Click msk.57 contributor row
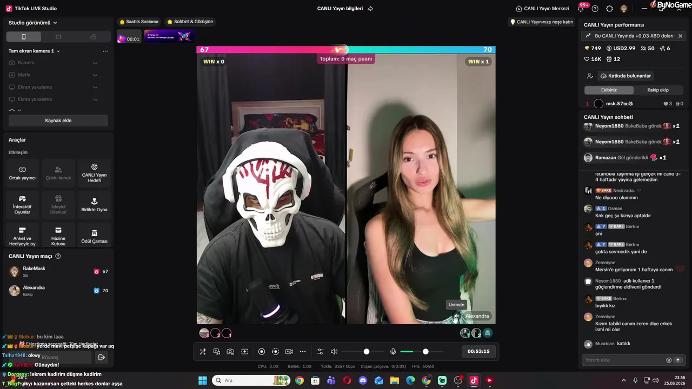This screenshot has height=389, width=692. (634, 104)
